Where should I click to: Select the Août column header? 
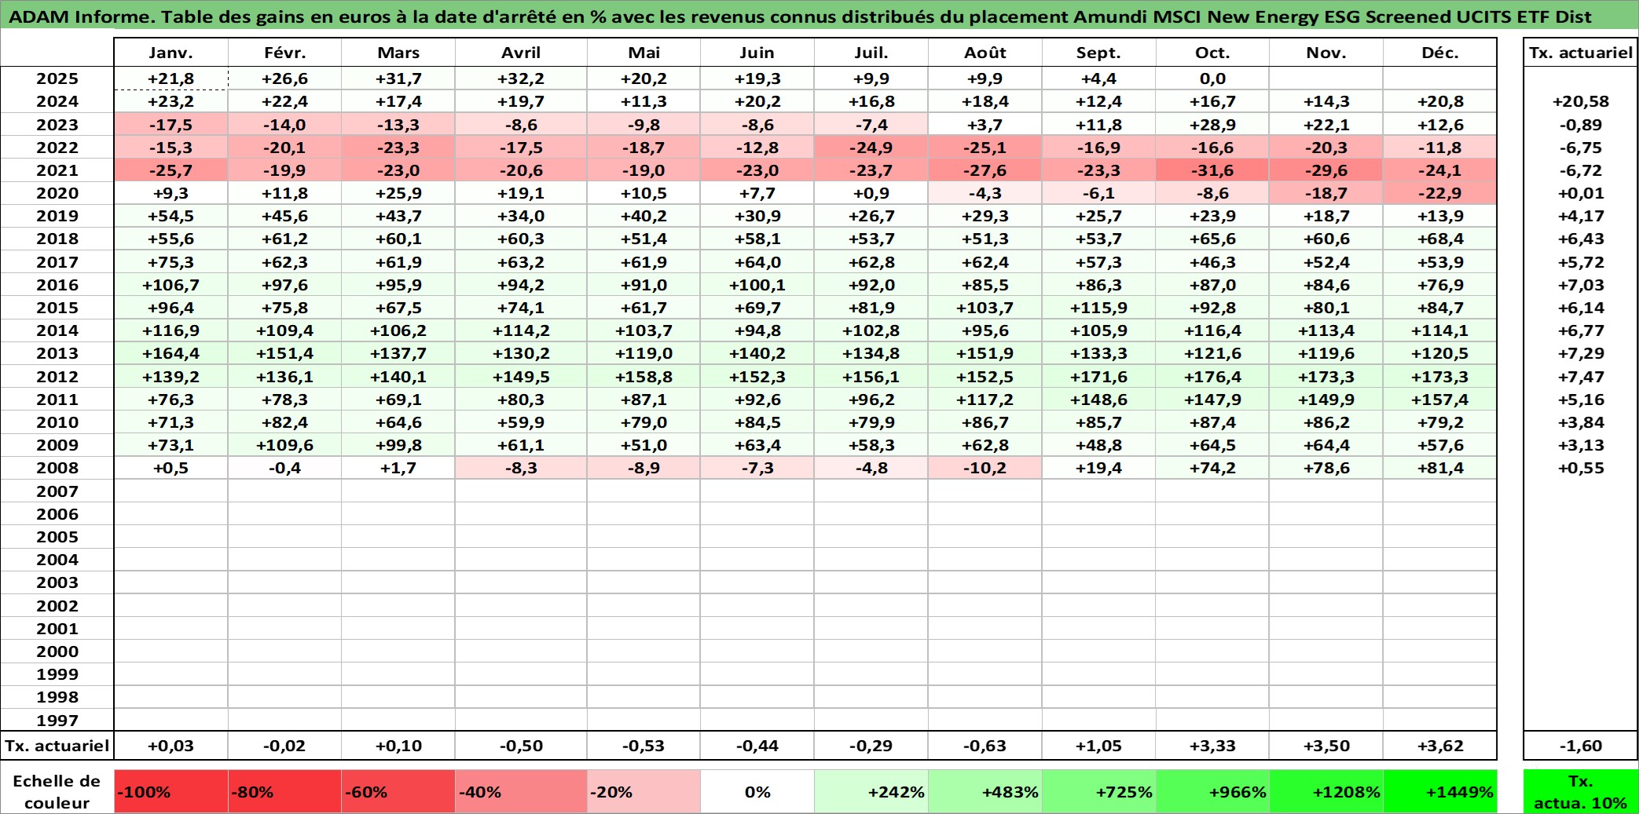pyautogui.click(x=985, y=53)
